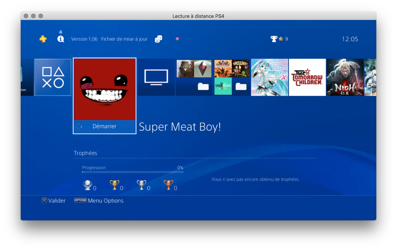Image resolution: width=397 pixels, height=250 pixels.
Task: Select the Nioh game tile
Action: (345, 77)
